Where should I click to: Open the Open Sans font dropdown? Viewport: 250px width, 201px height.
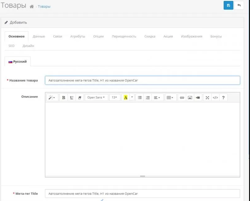[96, 98]
